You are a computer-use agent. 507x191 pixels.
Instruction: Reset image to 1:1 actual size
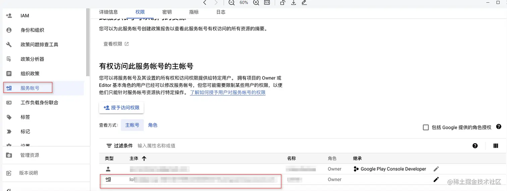(x=267, y=3)
